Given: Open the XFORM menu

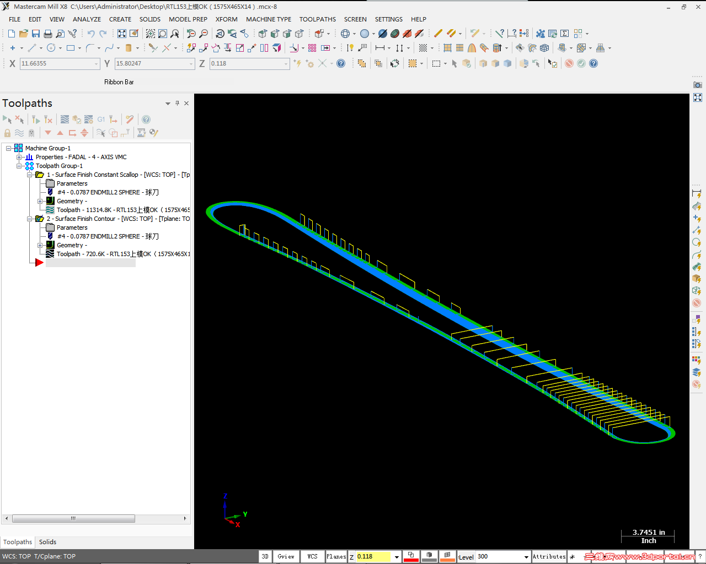Looking at the screenshot, I should [x=227, y=19].
